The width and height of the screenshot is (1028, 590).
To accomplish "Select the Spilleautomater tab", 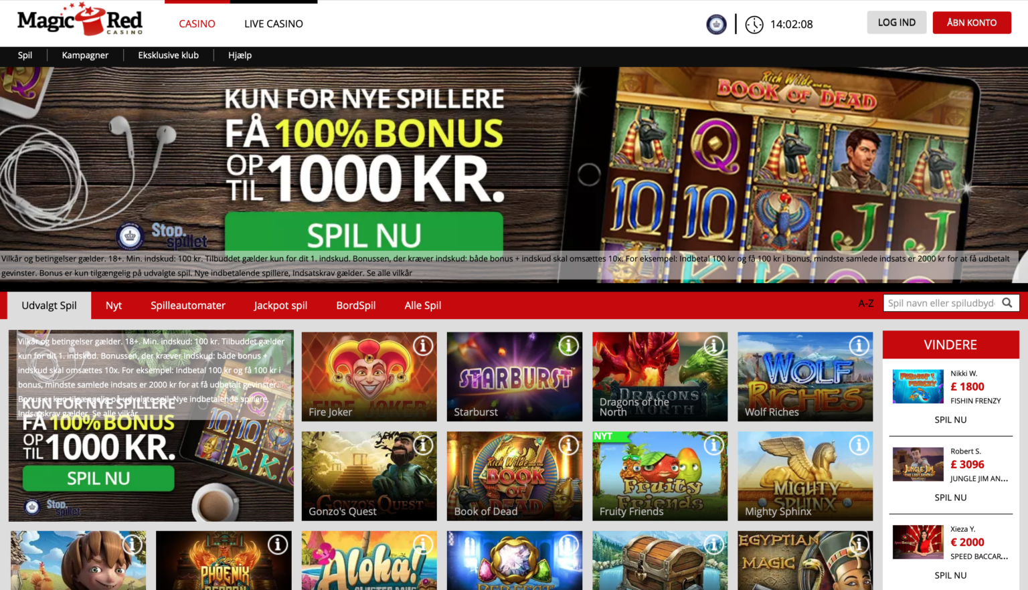I will click(x=188, y=305).
